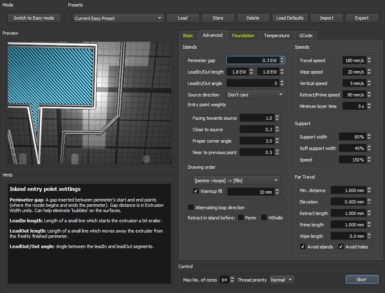Viewport: 385px width, 293px height.
Task: Click the toolpath preview image
Action: point(90,103)
